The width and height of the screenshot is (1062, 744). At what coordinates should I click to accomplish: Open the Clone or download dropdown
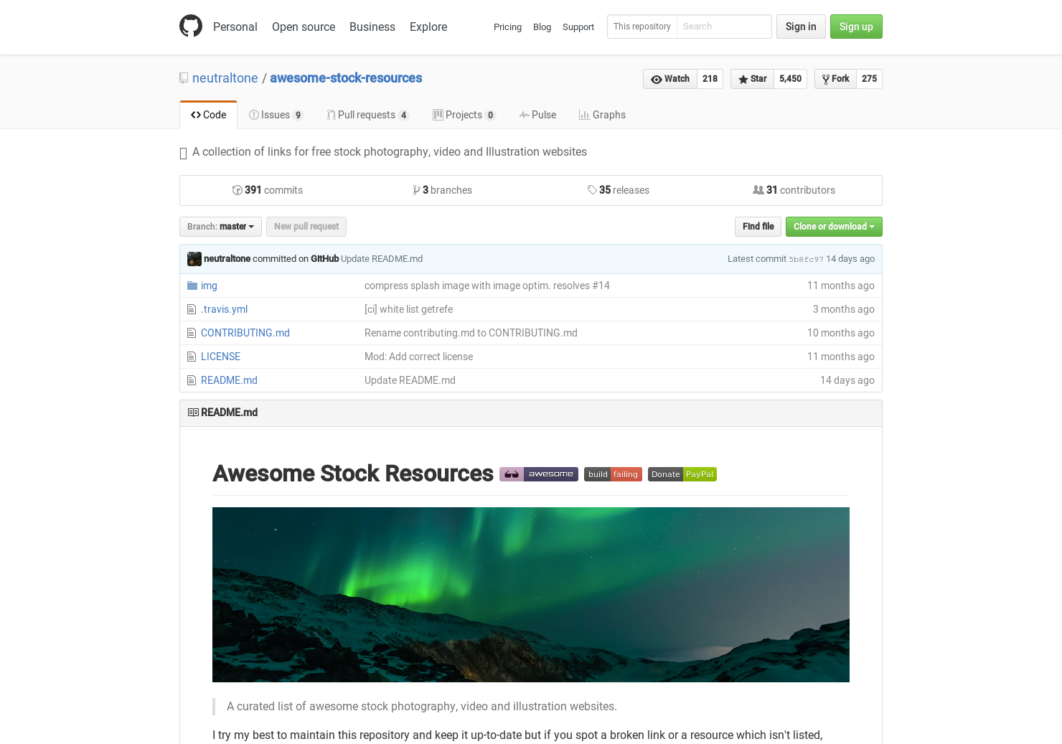833,226
